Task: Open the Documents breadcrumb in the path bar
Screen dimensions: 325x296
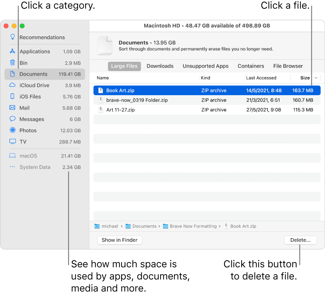Action: click(144, 226)
